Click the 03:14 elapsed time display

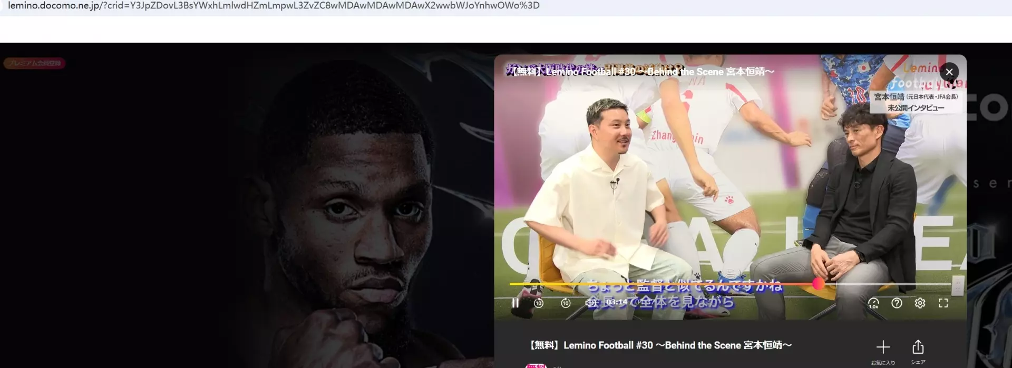[x=617, y=302]
